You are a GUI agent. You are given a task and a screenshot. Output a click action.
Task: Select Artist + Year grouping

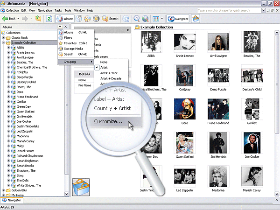pos(111,73)
